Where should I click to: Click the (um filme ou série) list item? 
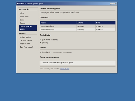pos(50,40)
